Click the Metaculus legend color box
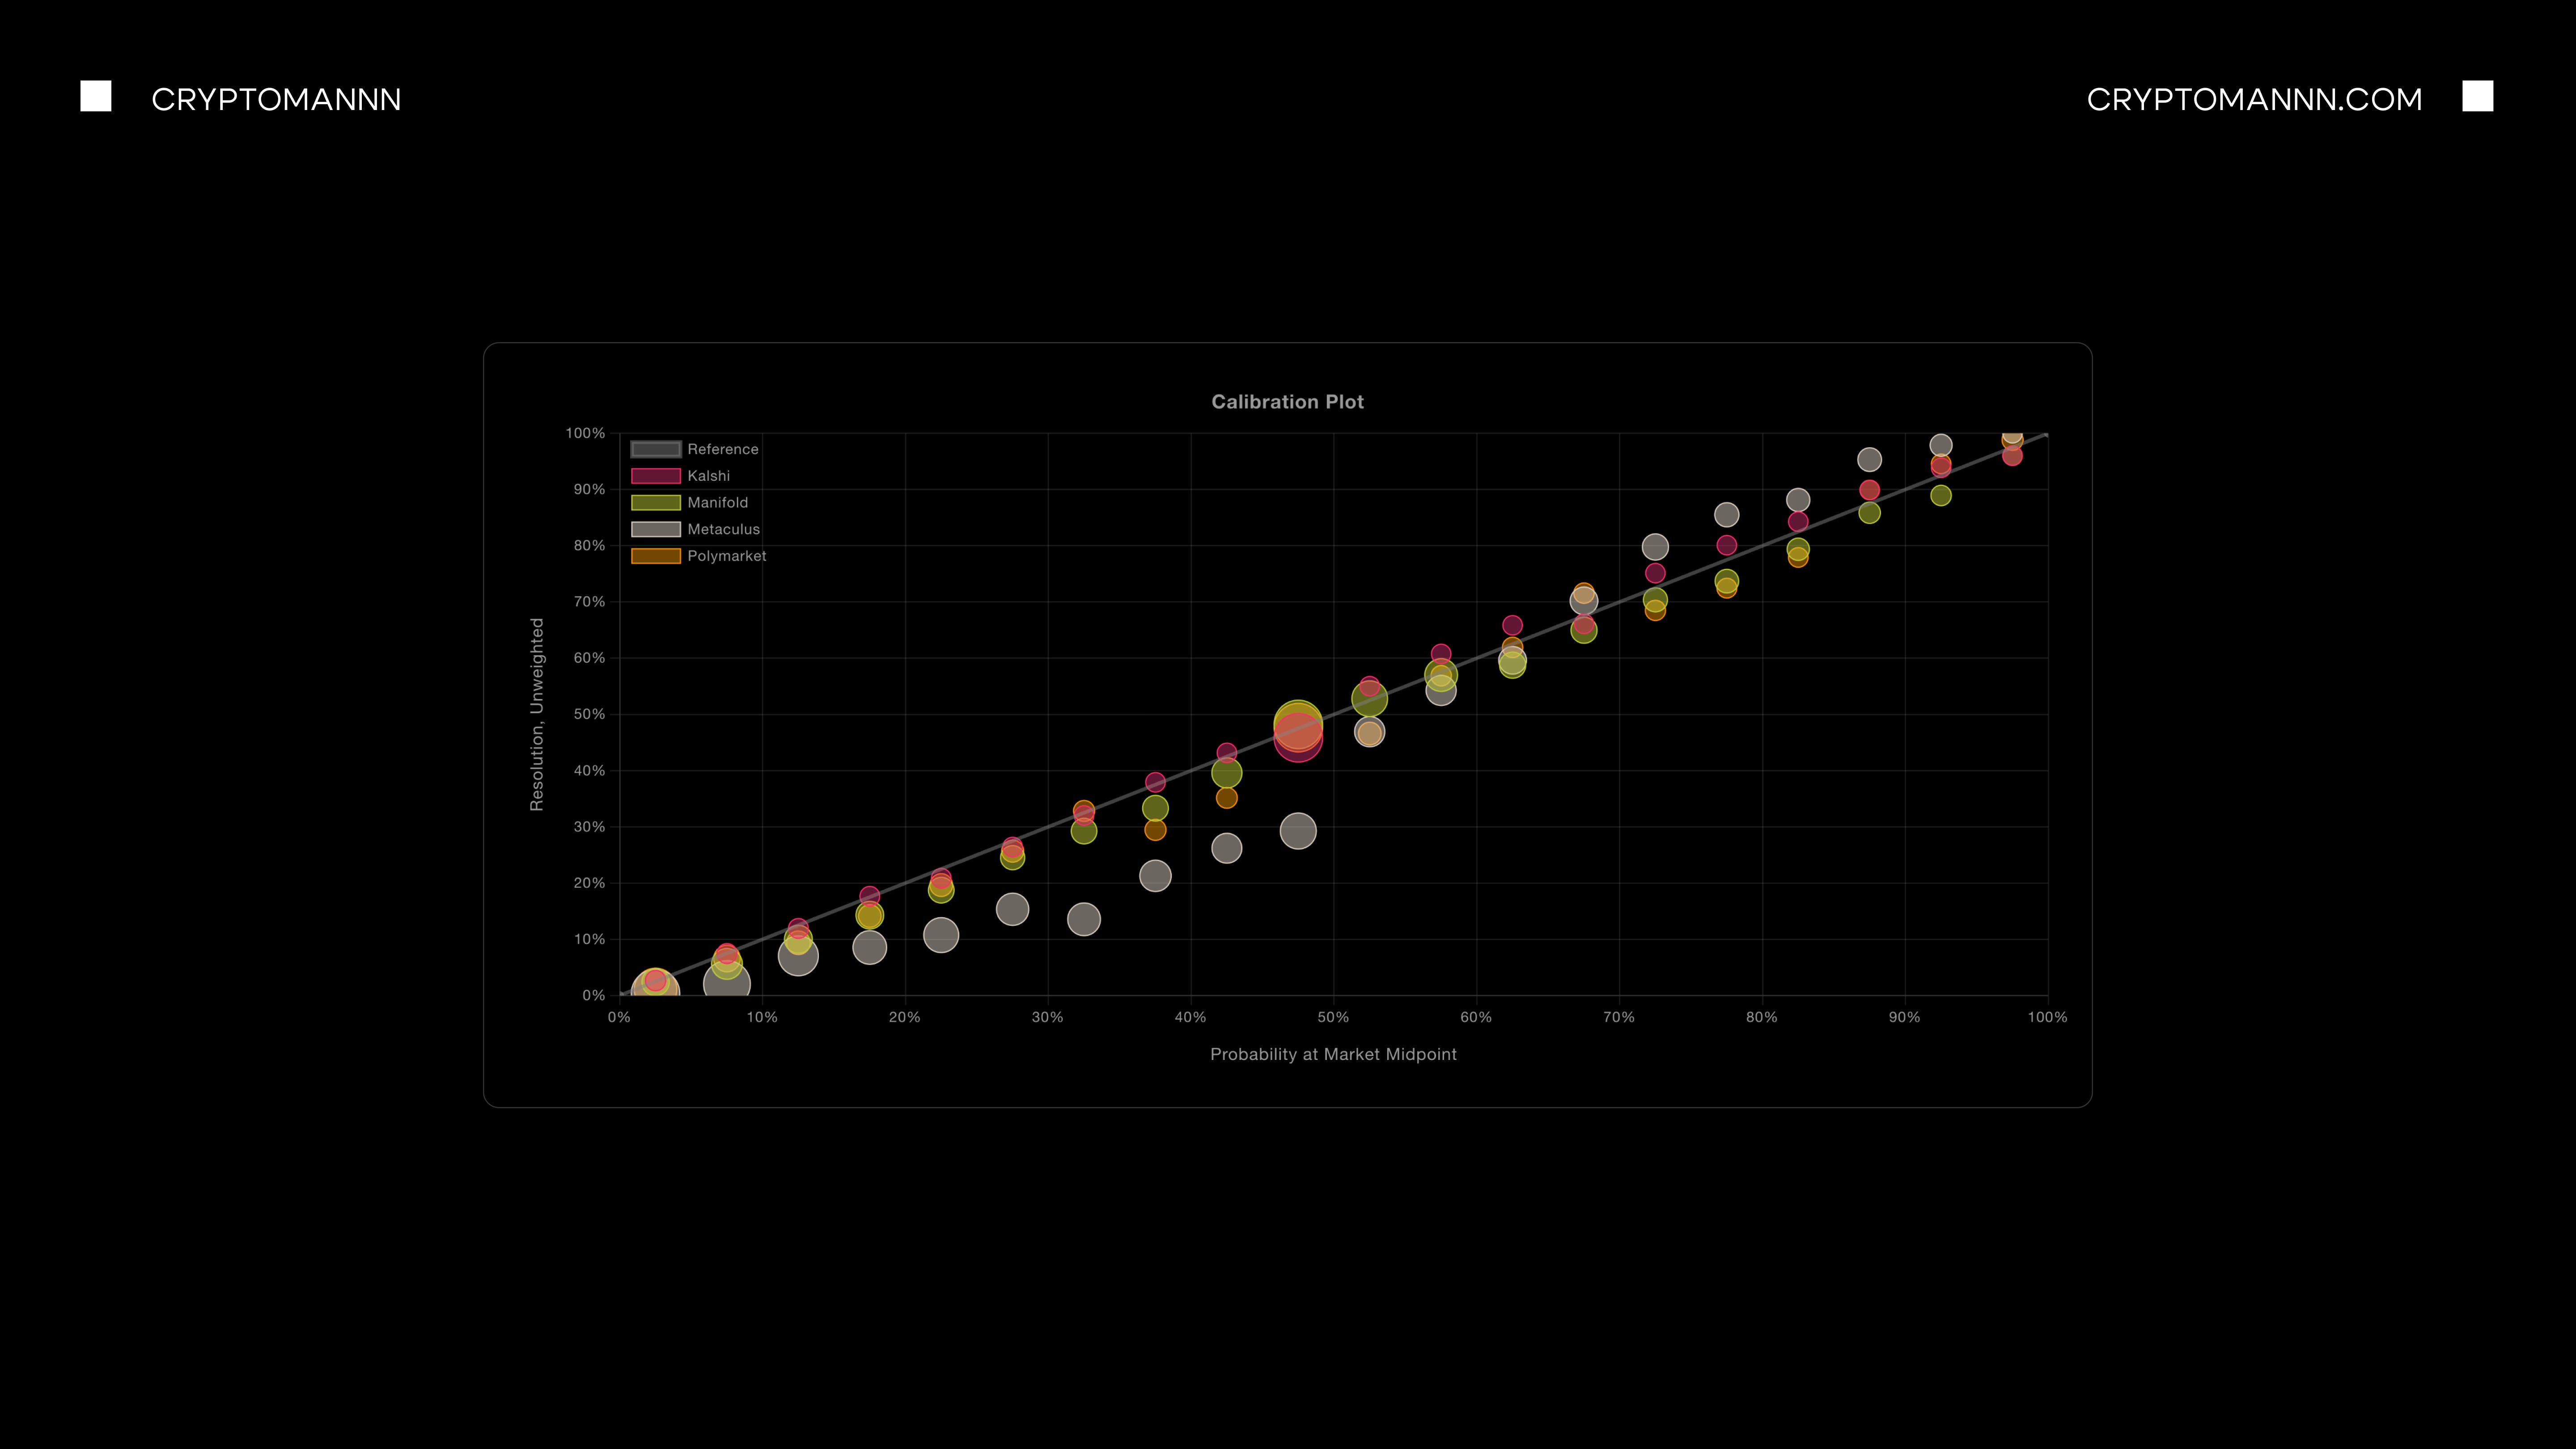 tap(655, 529)
